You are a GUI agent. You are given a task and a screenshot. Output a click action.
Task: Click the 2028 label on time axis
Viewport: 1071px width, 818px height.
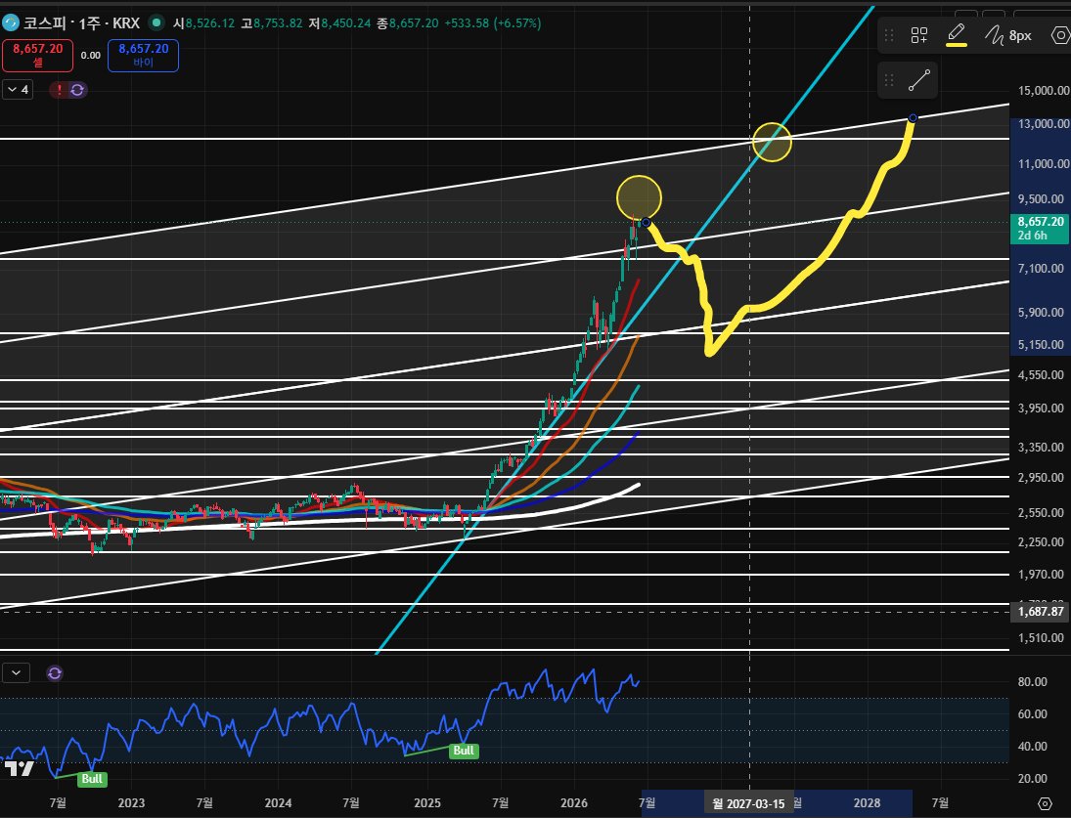pos(867,803)
